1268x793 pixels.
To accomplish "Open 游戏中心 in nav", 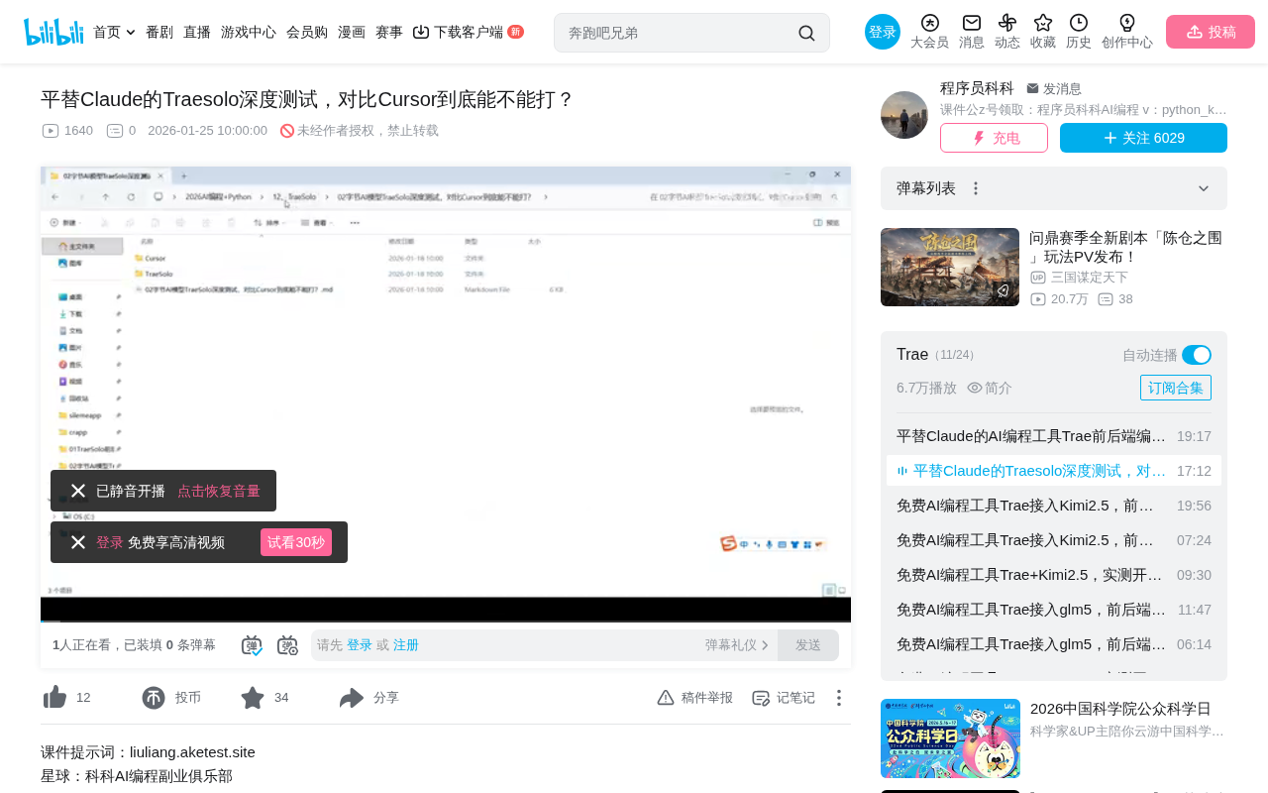I will [249, 32].
